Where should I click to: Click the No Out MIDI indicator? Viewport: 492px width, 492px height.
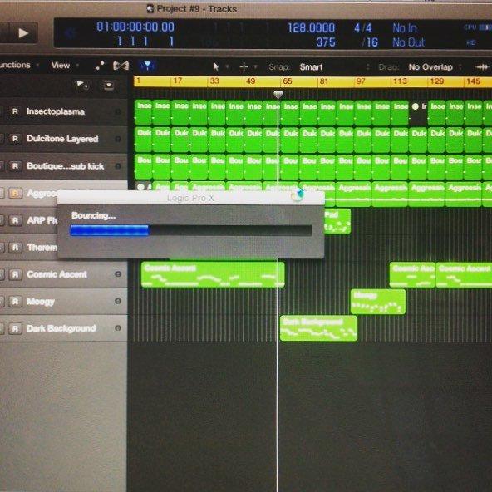point(409,42)
